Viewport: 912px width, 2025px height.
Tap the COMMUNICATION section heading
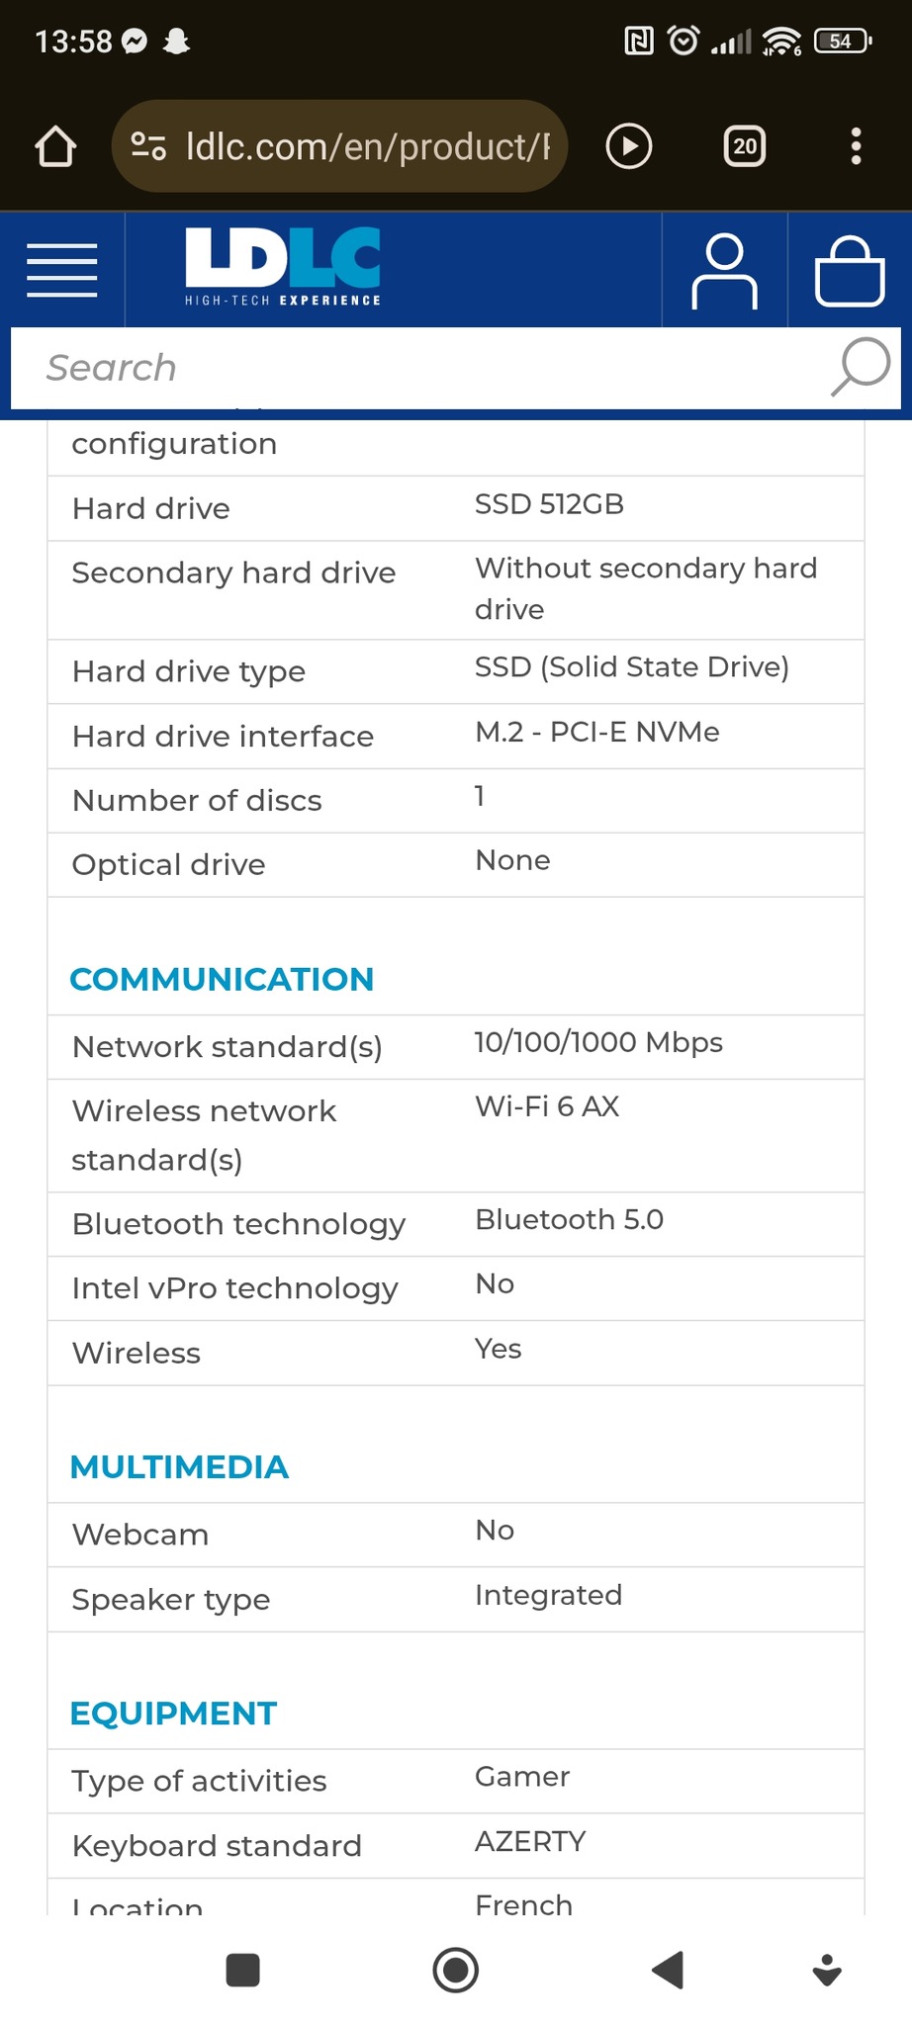click(222, 979)
